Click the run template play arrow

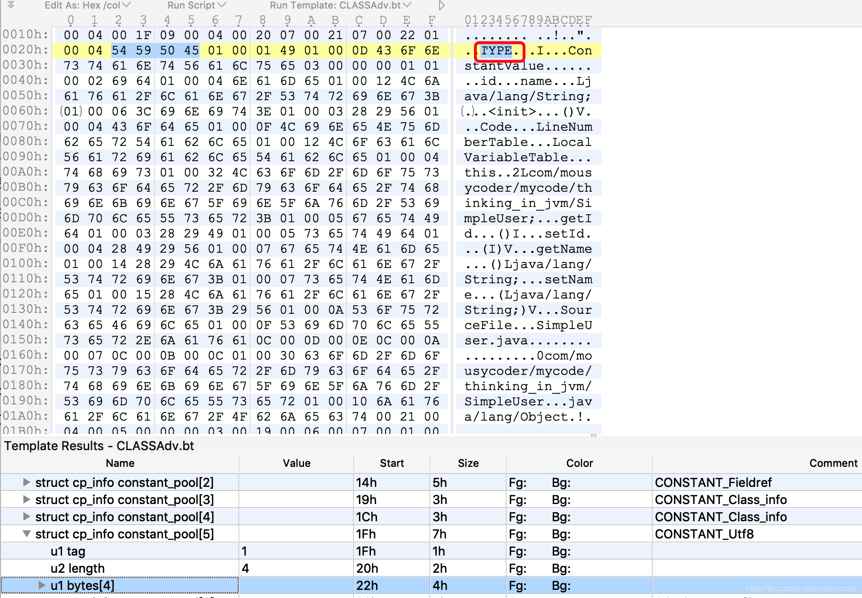coord(442,5)
